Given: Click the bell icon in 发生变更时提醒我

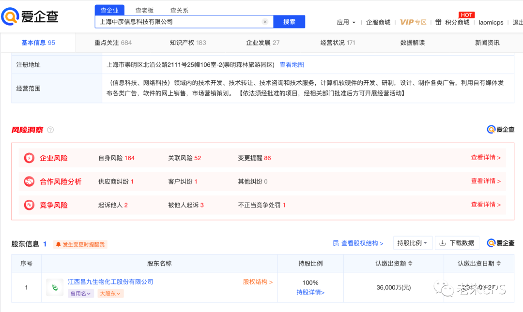Looking at the screenshot, I should coord(59,244).
